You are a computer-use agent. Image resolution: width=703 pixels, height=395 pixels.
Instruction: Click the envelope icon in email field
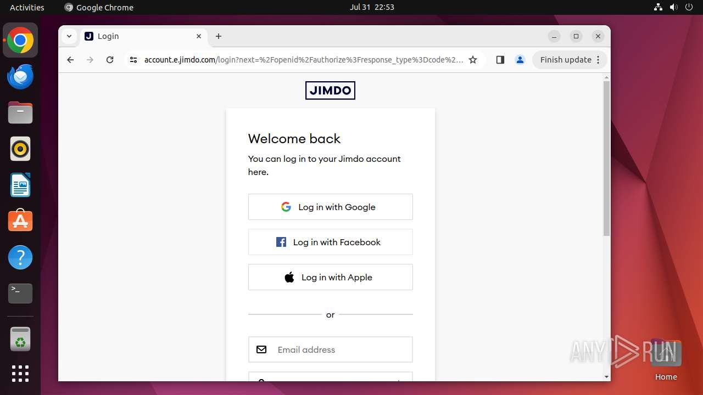coord(261,349)
